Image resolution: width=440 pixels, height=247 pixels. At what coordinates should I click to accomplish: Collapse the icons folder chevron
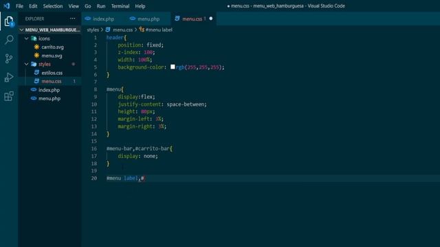(x=27, y=38)
